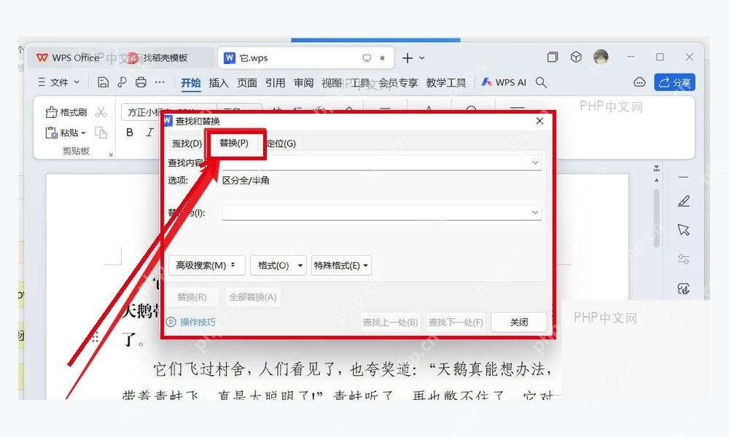Screen dimensions: 729x437
Task: Click the cut scissors icon
Action: pos(101,112)
